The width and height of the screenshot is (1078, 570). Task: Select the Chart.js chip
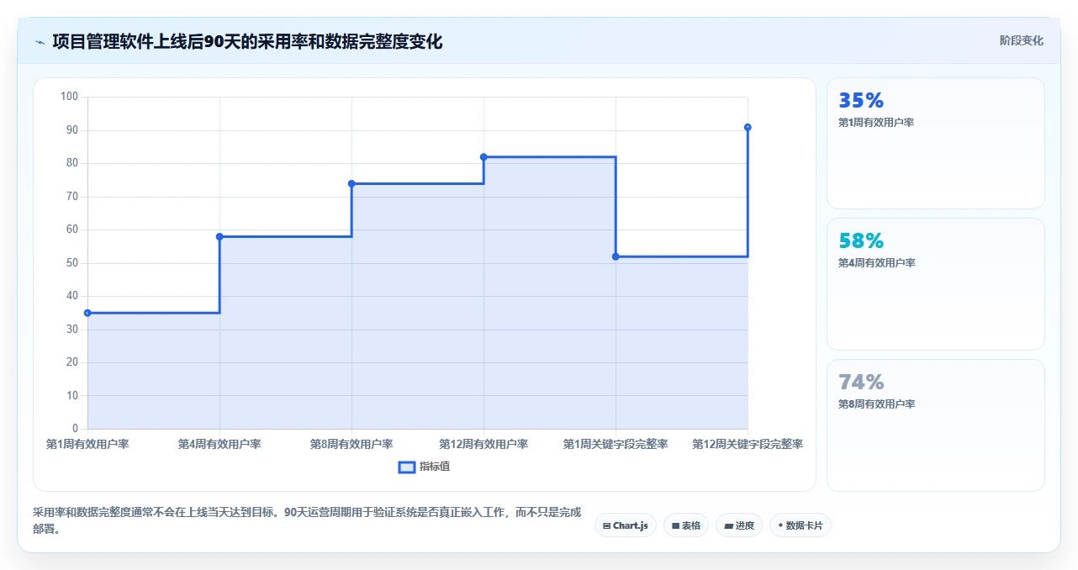(x=626, y=525)
